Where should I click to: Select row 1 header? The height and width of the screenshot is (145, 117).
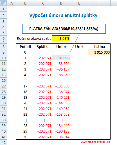pyautogui.click(x=4, y=9)
